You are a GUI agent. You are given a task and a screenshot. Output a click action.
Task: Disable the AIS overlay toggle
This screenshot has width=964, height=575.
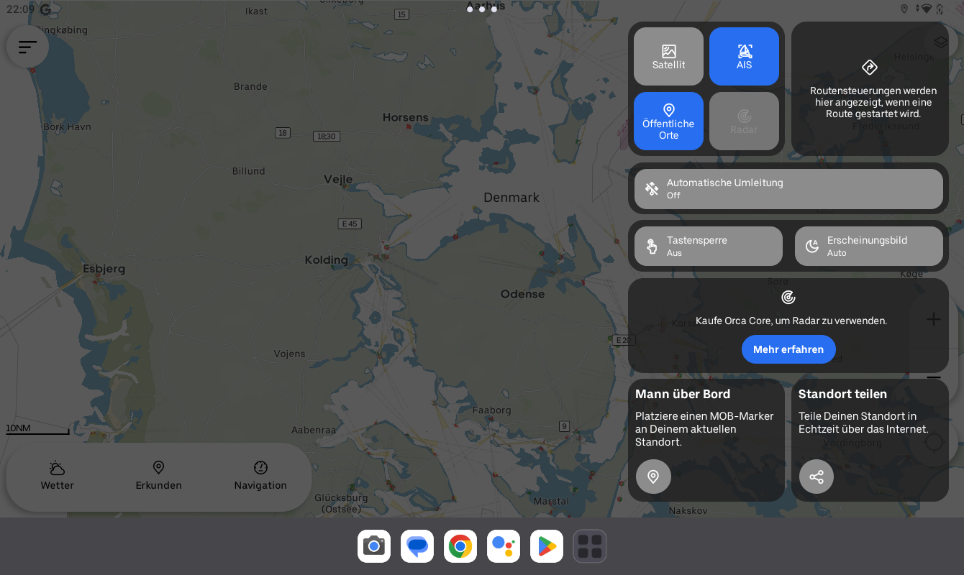click(x=744, y=57)
